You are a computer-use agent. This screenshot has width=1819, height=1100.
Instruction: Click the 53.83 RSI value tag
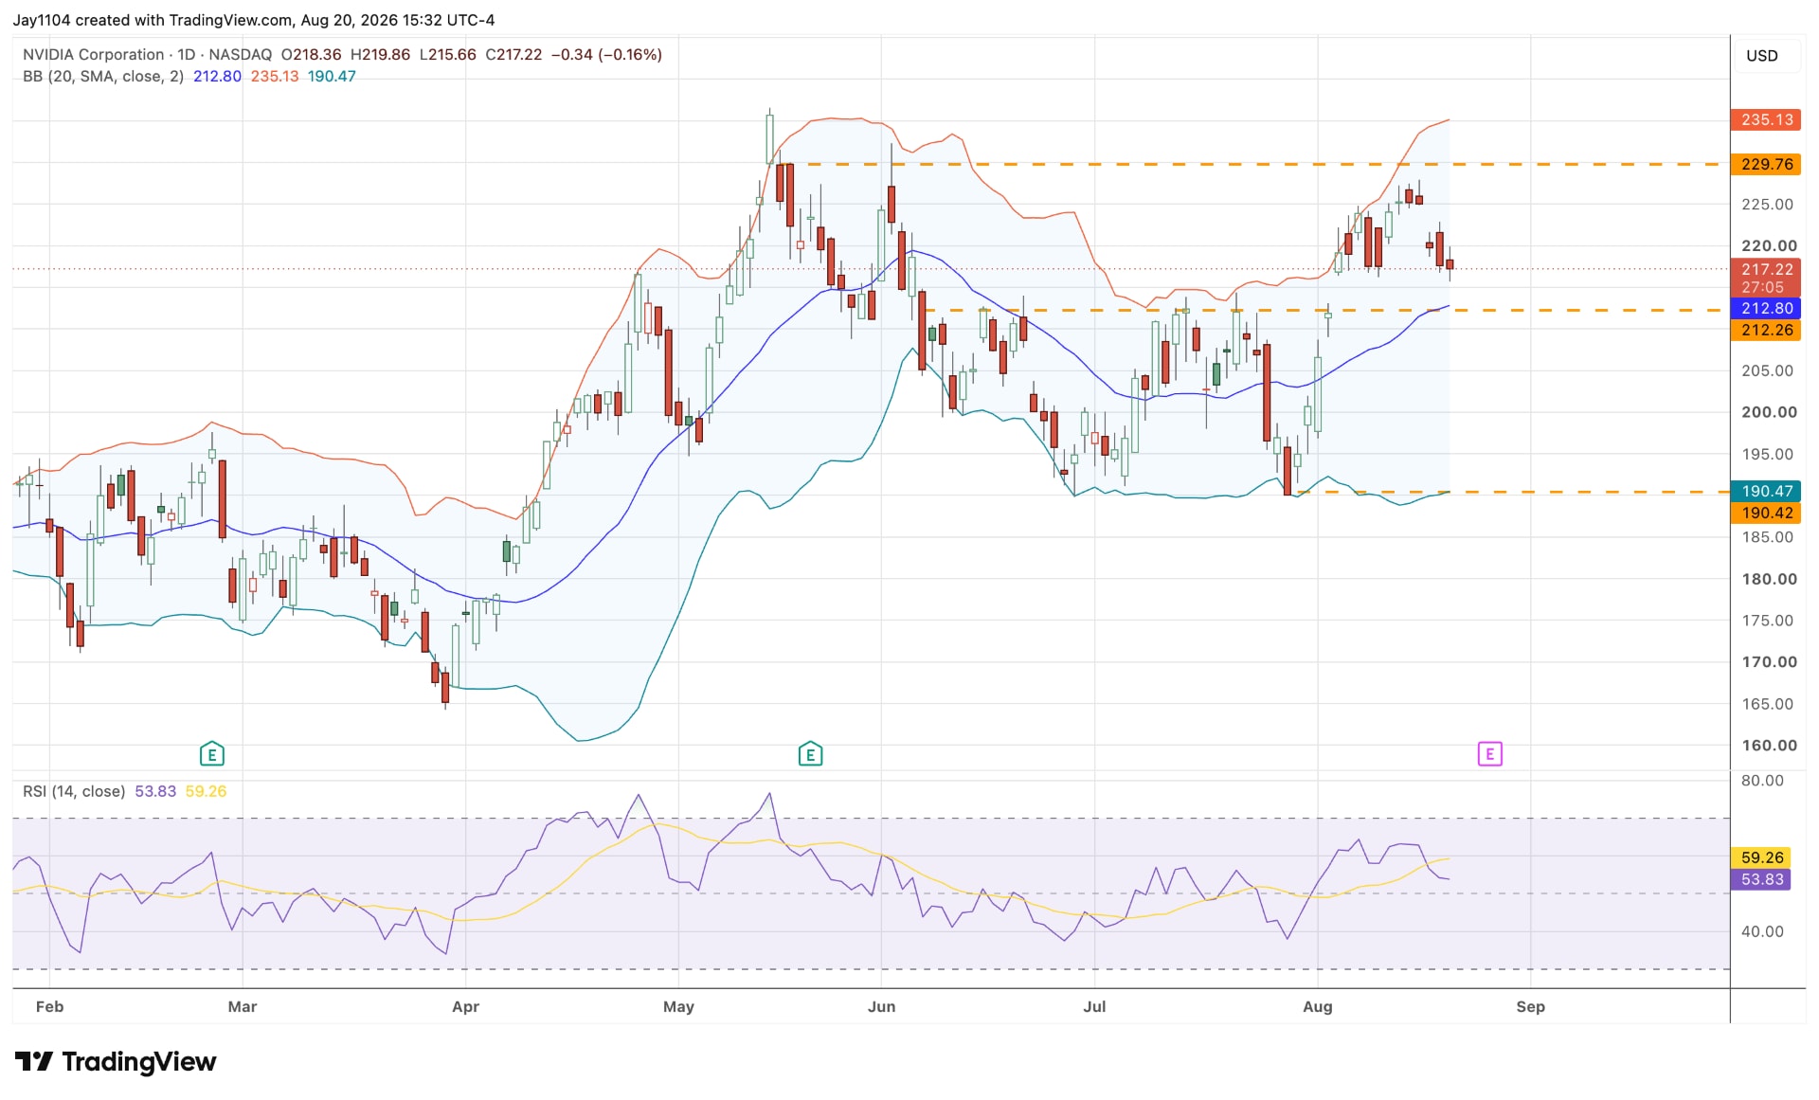pos(1761,879)
